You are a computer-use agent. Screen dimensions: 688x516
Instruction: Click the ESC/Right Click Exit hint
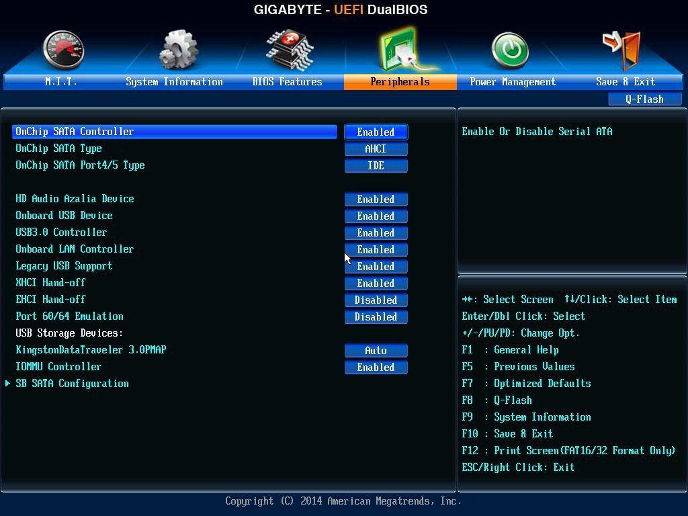pos(518,468)
